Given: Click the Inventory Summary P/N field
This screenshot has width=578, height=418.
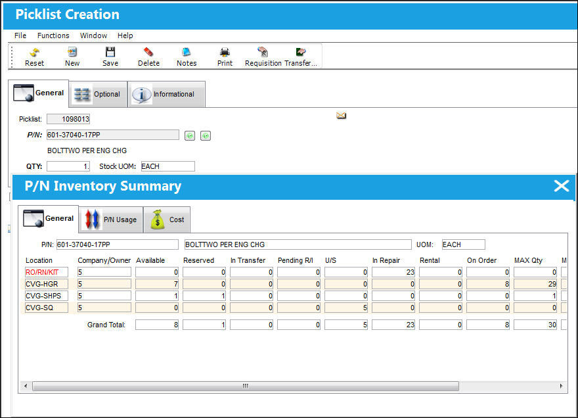Looking at the screenshot, I should pyautogui.click(x=117, y=244).
